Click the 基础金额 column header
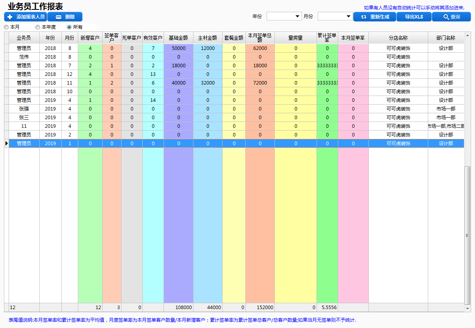 [x=179, y=38]
